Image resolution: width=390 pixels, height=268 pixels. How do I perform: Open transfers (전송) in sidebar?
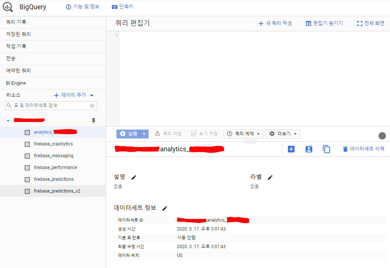[53, 59]
